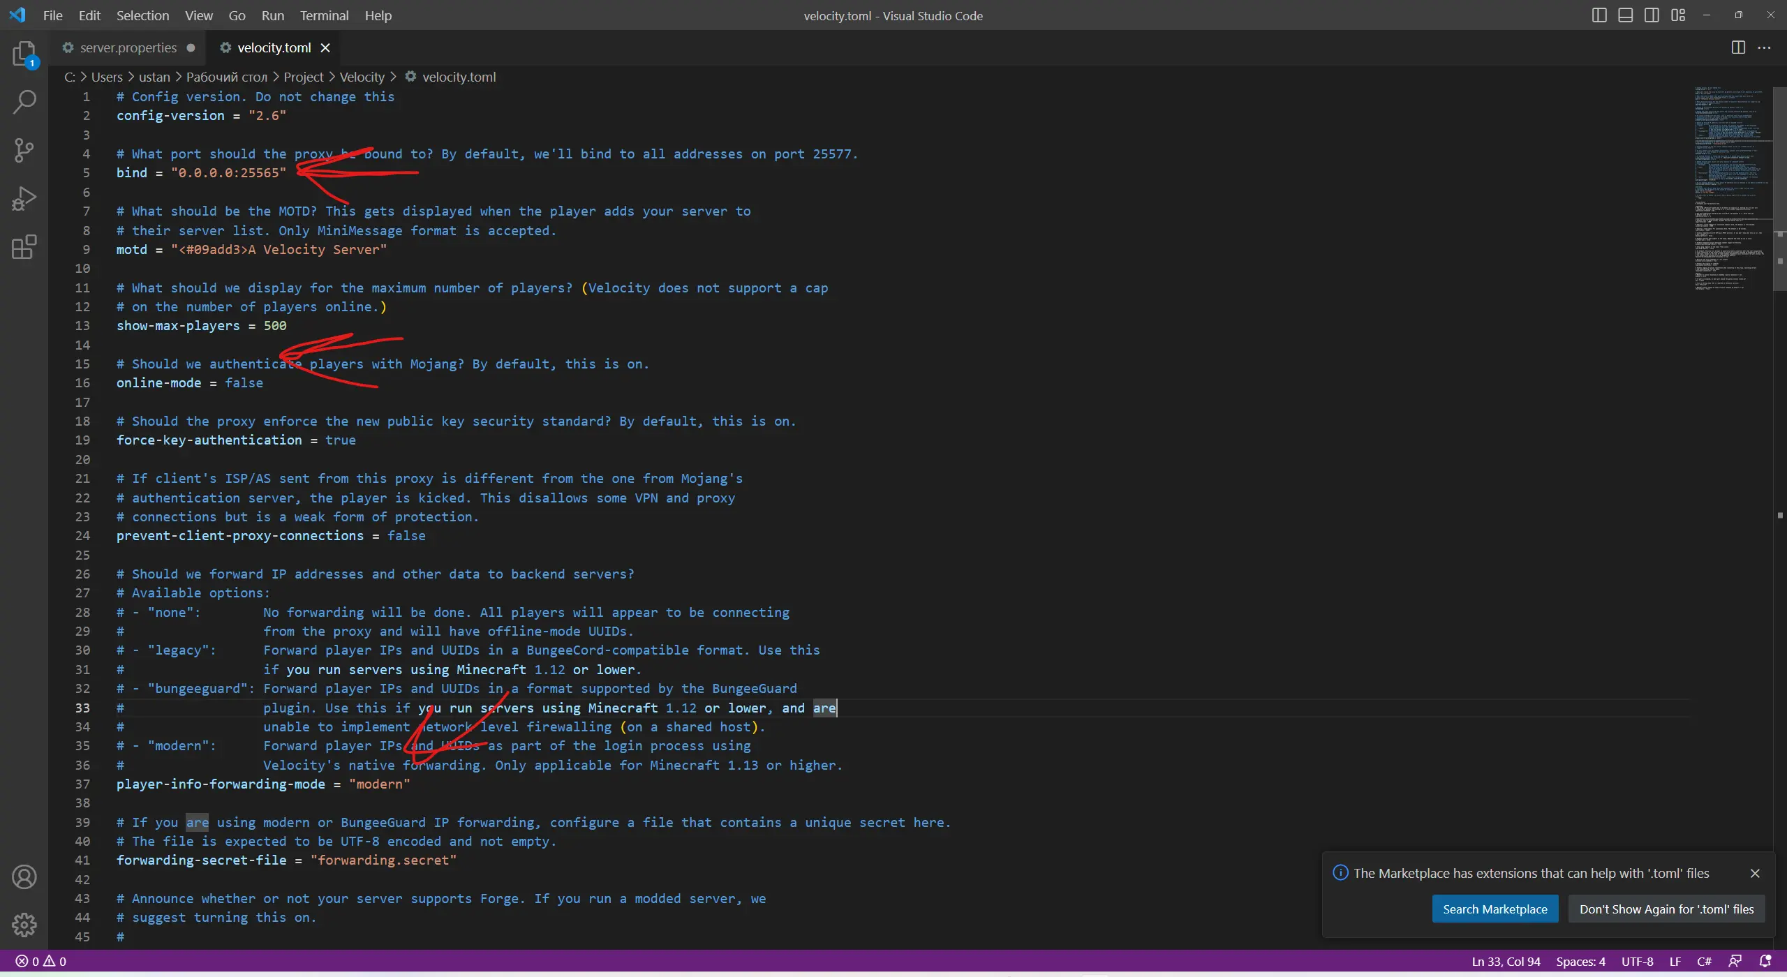The width and height of the screenshot is (1787, 977).
Task: Select the server.properties tab
Action: point(126,47)
